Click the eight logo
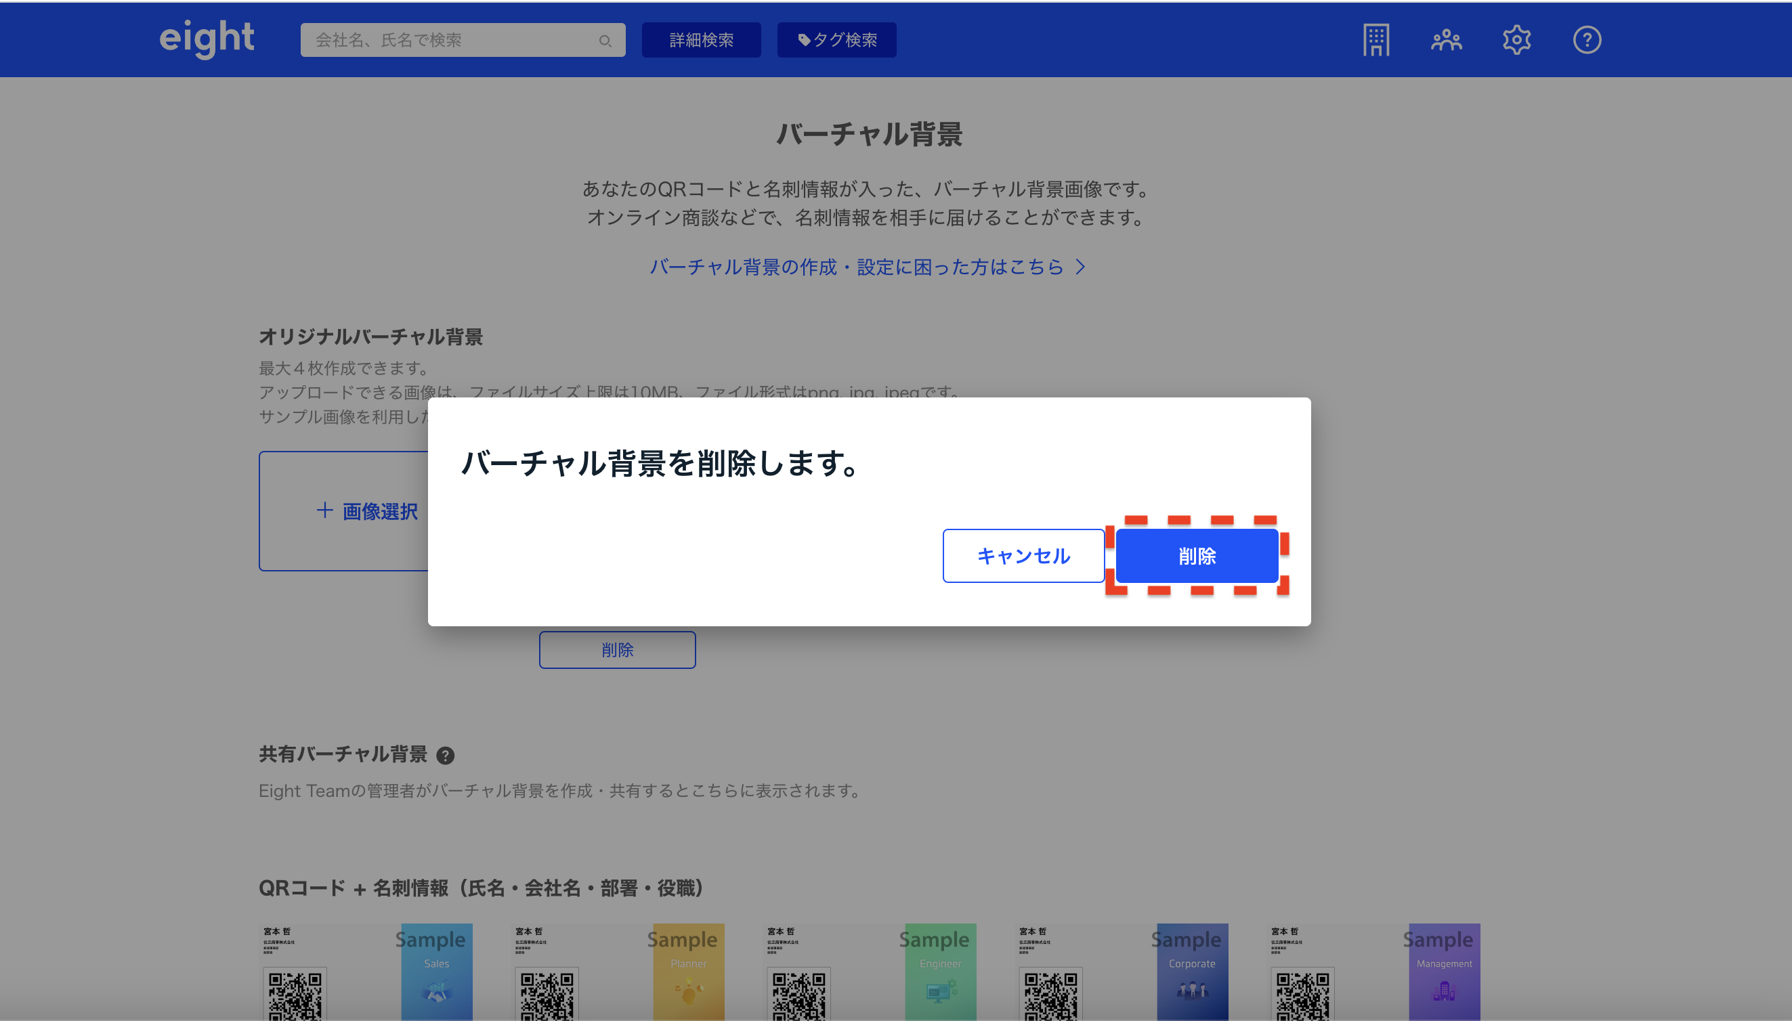The width and height of the screenshot is (1792, 1021). (206, 39)
